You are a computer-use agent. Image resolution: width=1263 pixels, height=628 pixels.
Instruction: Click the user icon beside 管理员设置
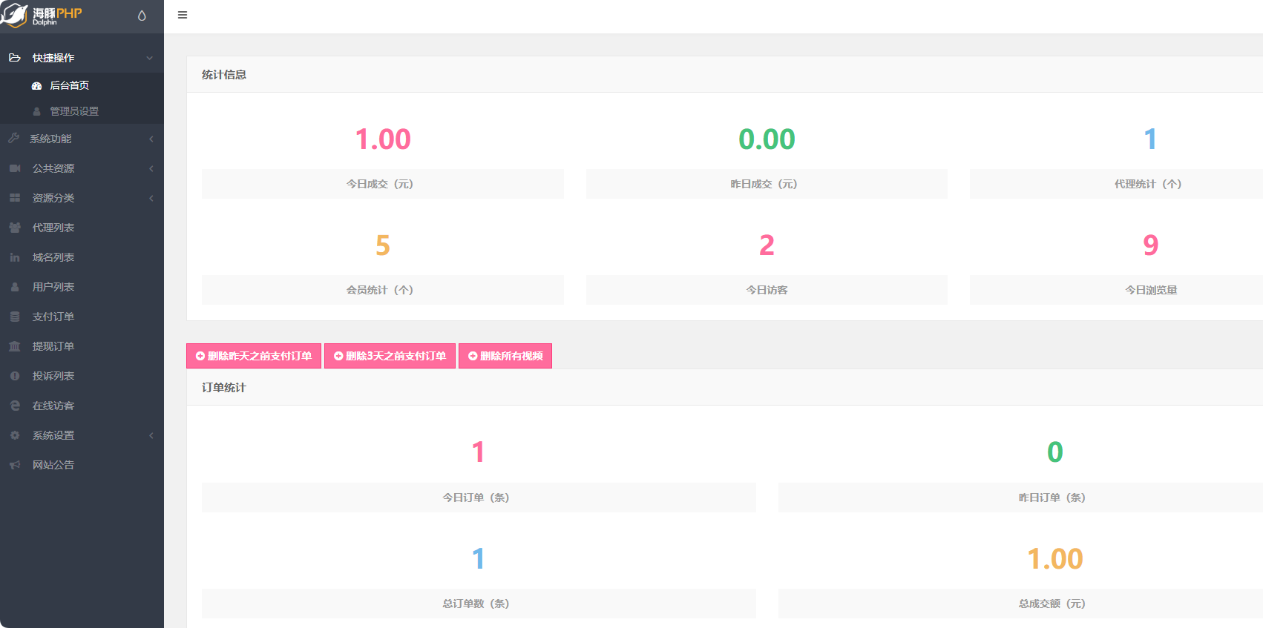(36, 111)
